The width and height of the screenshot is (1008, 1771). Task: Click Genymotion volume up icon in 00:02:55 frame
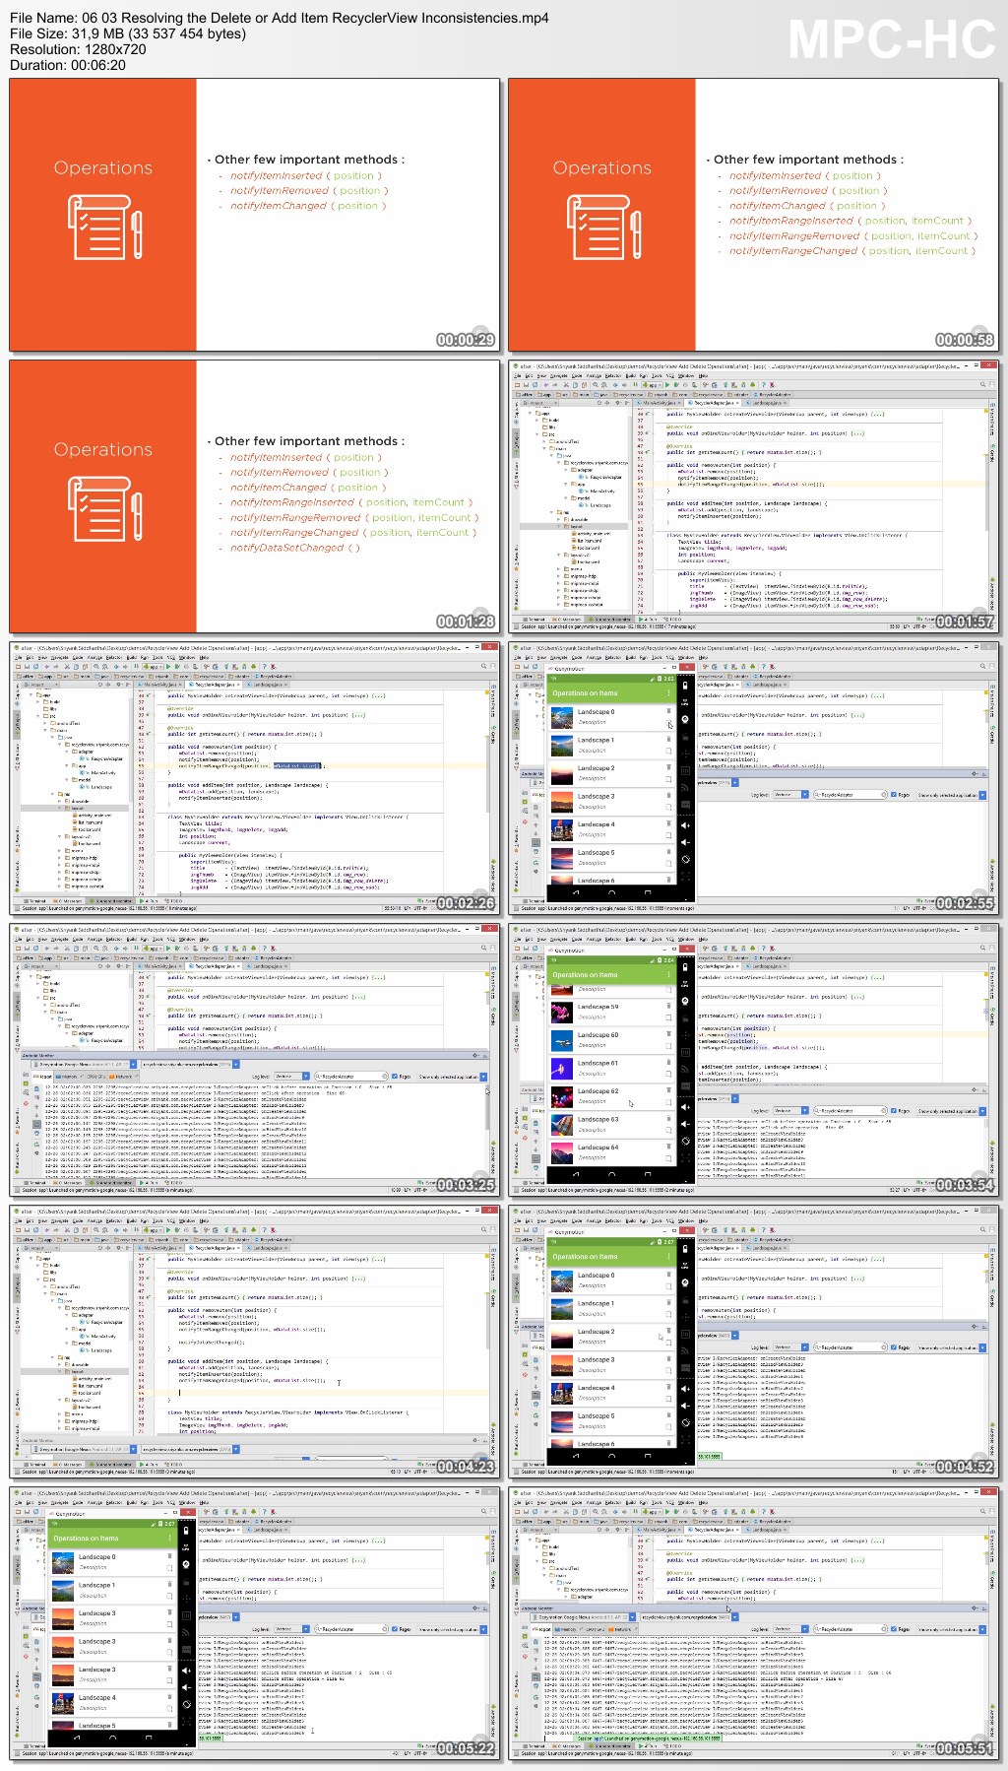[x=685, y=825]
